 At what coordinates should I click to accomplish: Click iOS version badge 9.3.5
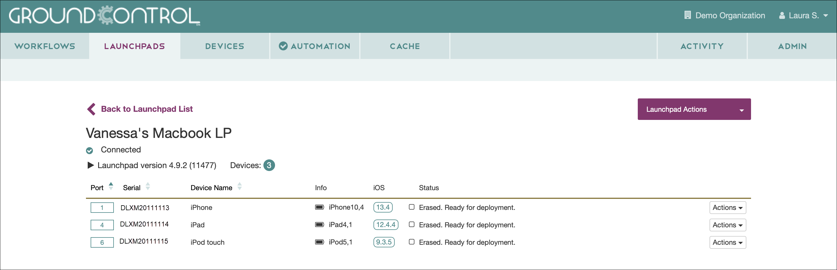coord(384,242)
